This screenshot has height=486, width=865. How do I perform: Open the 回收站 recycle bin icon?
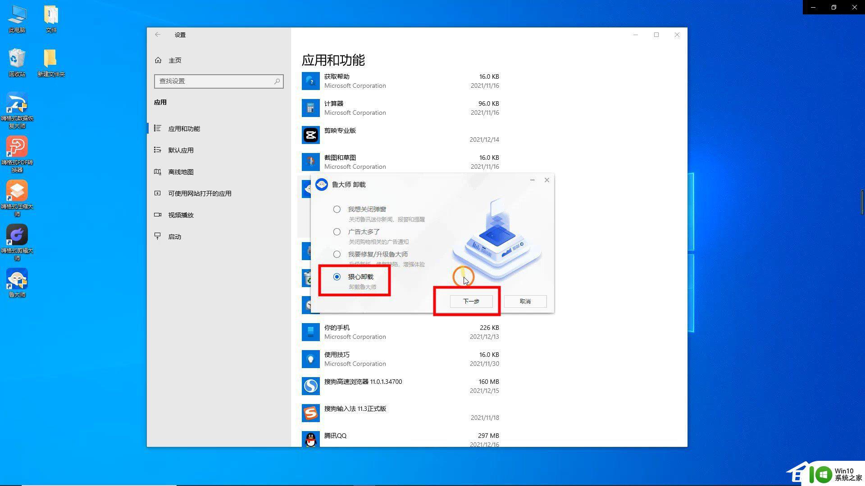pyautogui.click(x=17, y=63)
